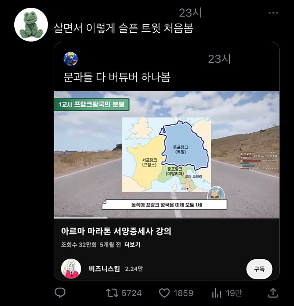Click the 1교시 프랑크왕국의 분열 green label
Viewport: 294px width, 306px height.
point(92,104)
